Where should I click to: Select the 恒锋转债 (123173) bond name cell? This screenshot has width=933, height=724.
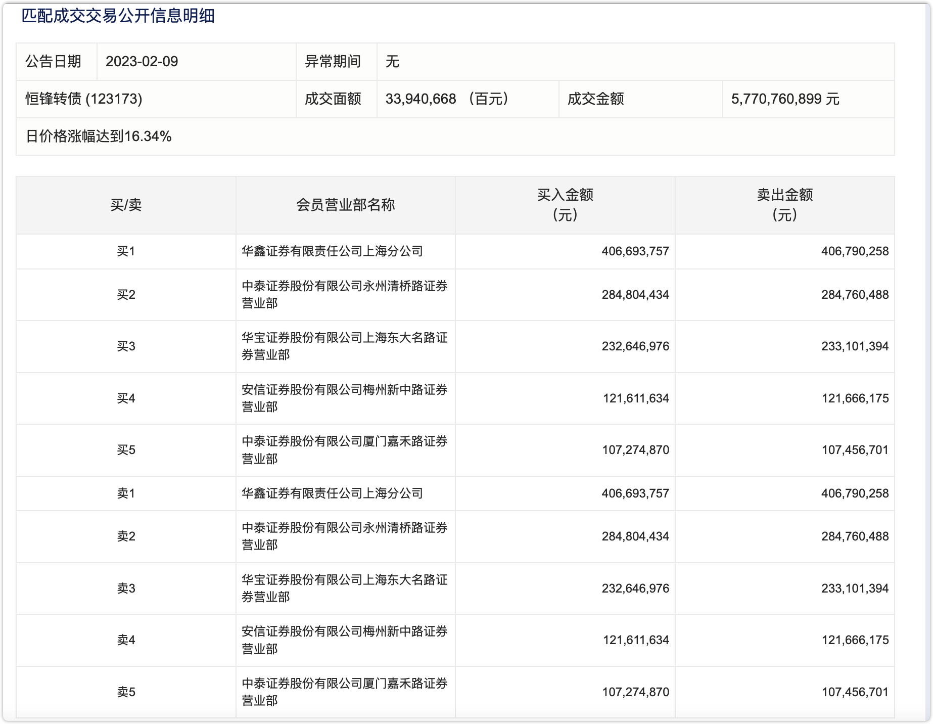point(84,99)
